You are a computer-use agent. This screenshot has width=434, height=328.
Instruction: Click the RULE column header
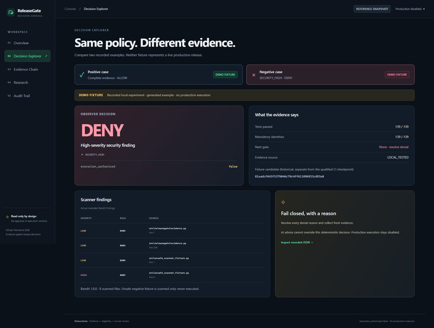[123, 218]
